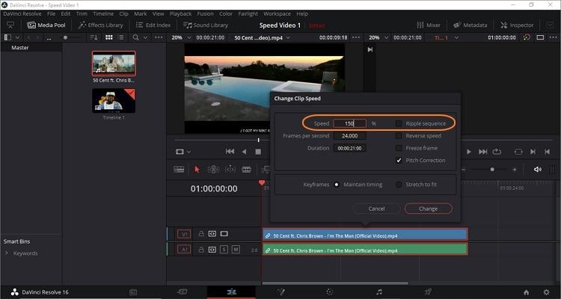Screen dimensions: 561x299
Task: Toggle A1 track Mute button
Action: (x=236, y=249)
